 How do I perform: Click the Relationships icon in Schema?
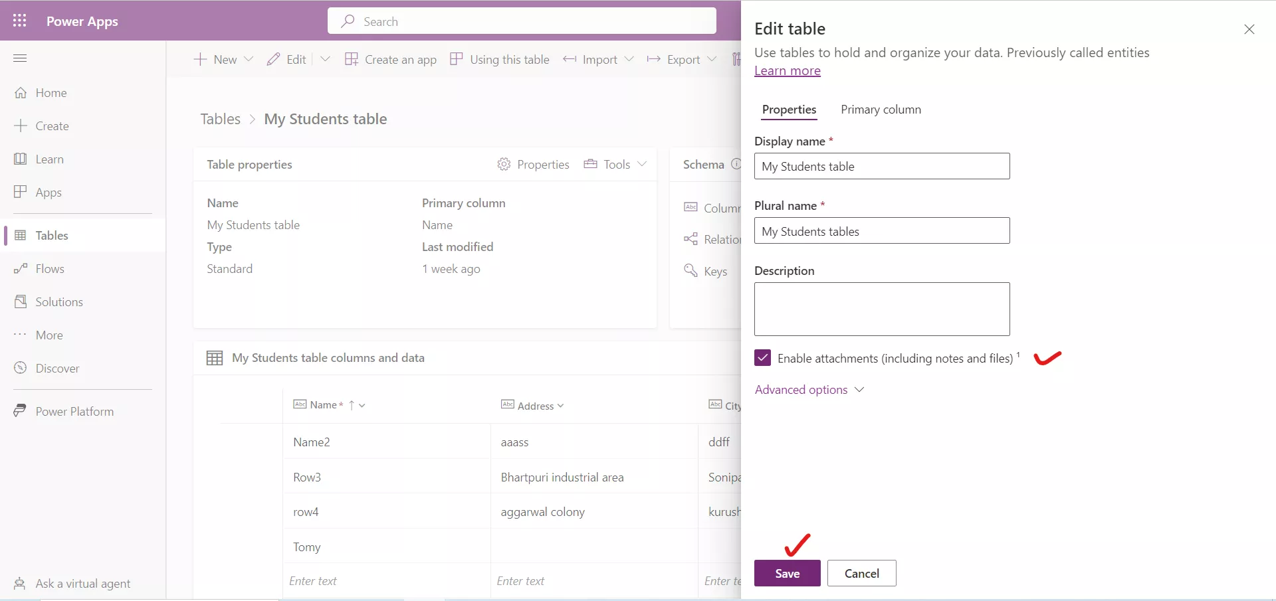pyautogui.click(x=691, y=239)
